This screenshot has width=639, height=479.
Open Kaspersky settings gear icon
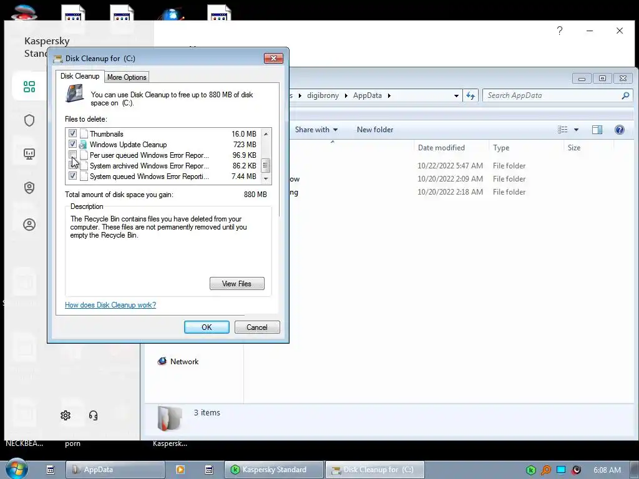click(x=65, y=415)
